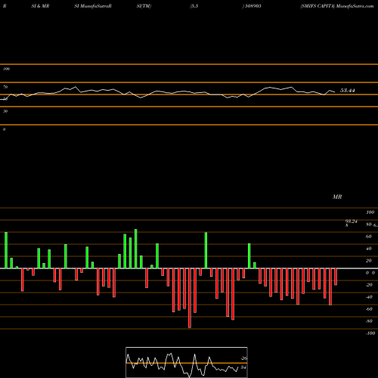Select the deepest red MR histogram bar
The height and width of the screenshot is (378, 378).
pos(190,298)
